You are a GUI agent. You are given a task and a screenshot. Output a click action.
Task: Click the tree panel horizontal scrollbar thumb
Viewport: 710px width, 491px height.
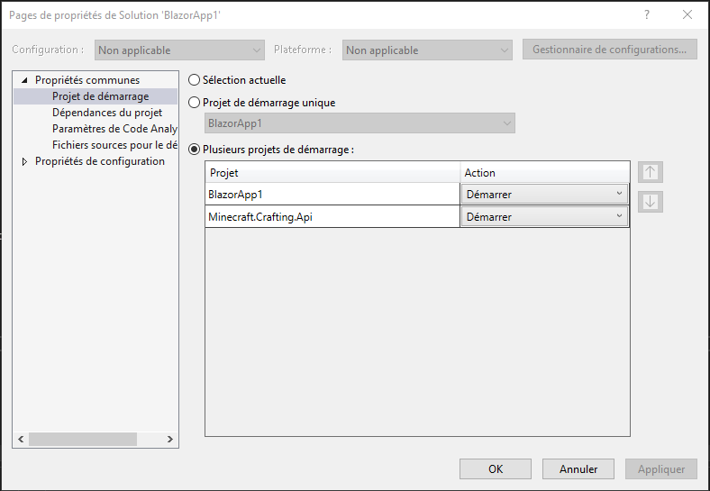(83, 439)
